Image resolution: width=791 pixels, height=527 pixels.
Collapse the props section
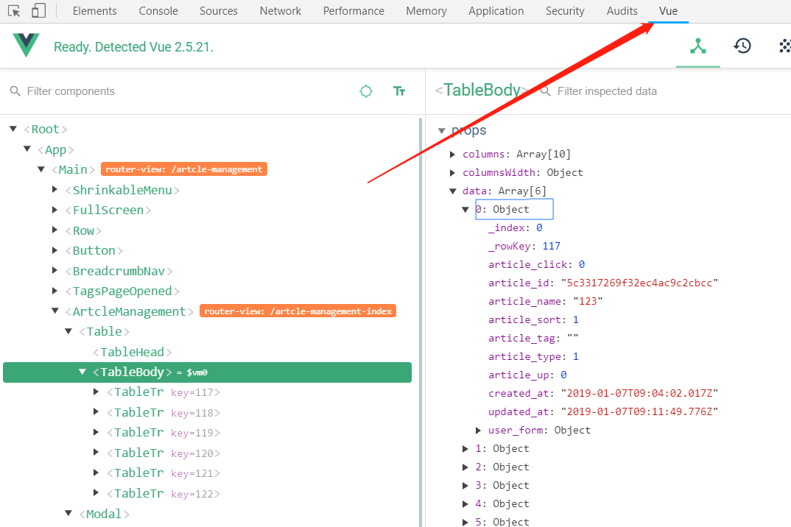[x=442, y=130]
